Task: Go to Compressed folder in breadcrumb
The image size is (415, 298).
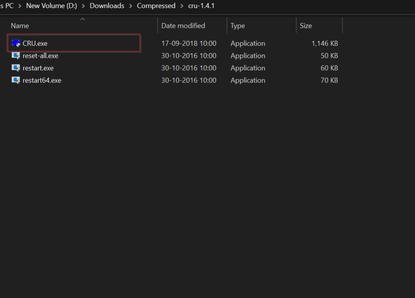Action: pos(156,6)
